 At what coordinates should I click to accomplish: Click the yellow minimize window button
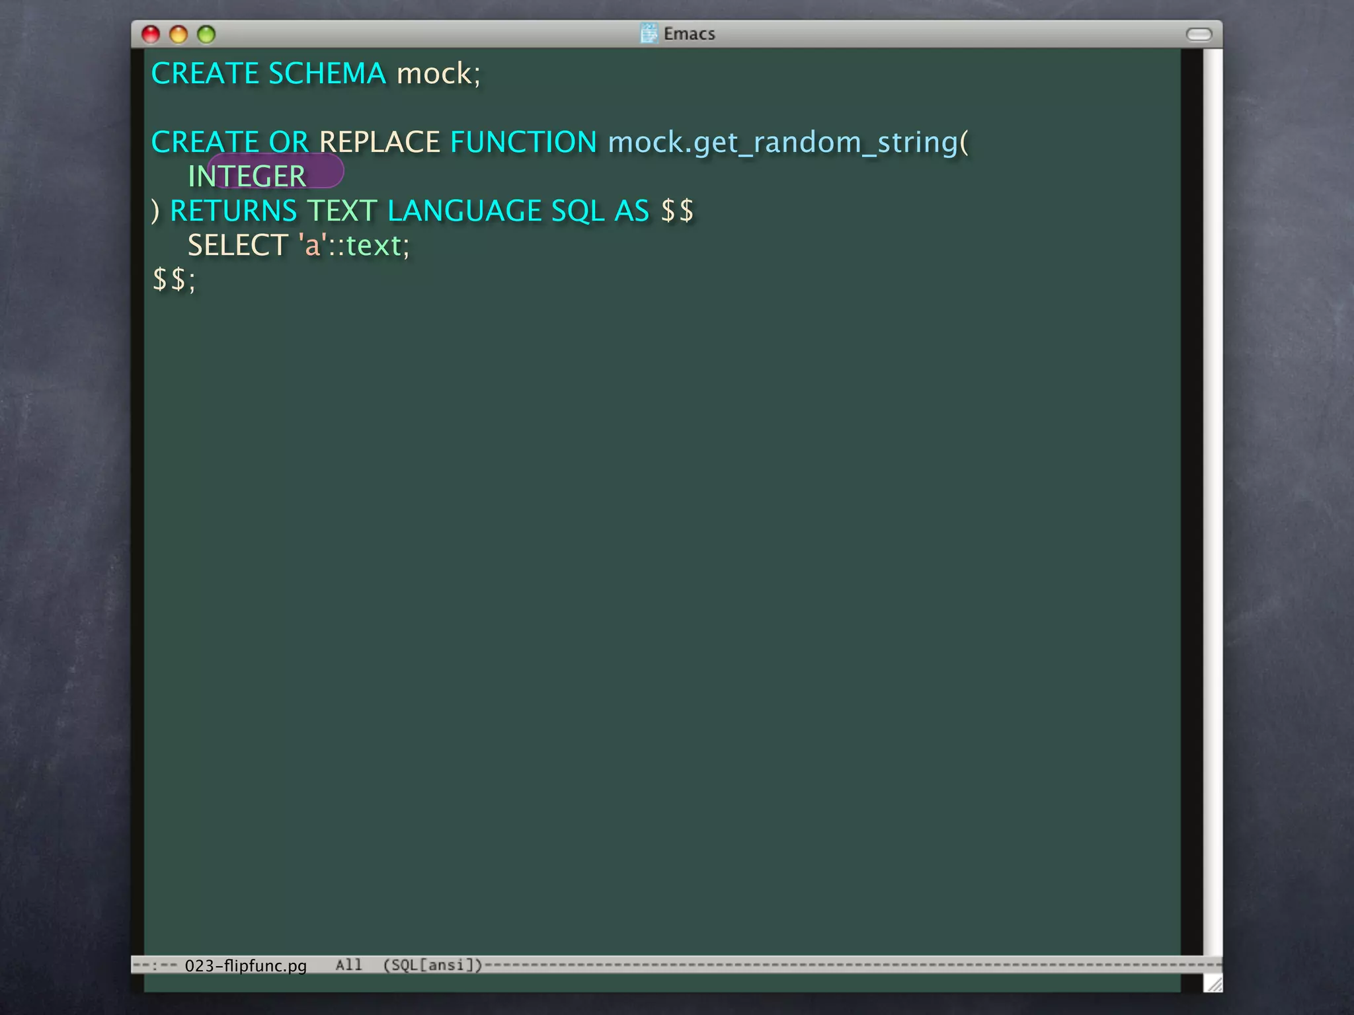(x=179, y=34)
